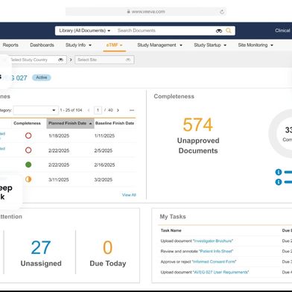The width and height of the screenshot is (292, 292).
Task: Click binoculars icon in Select Site field
Action: [128, 60]
